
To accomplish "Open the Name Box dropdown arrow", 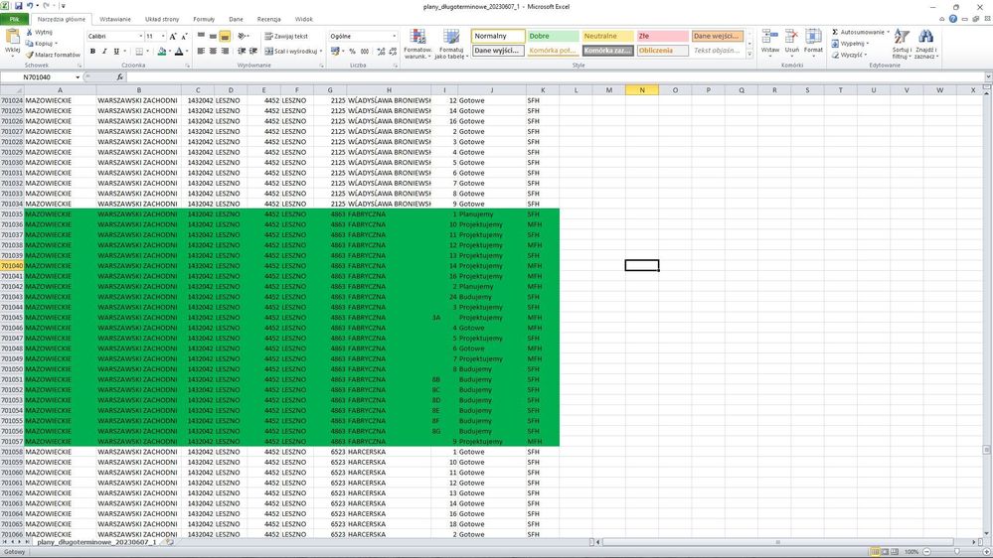I will tap(79, 76).
